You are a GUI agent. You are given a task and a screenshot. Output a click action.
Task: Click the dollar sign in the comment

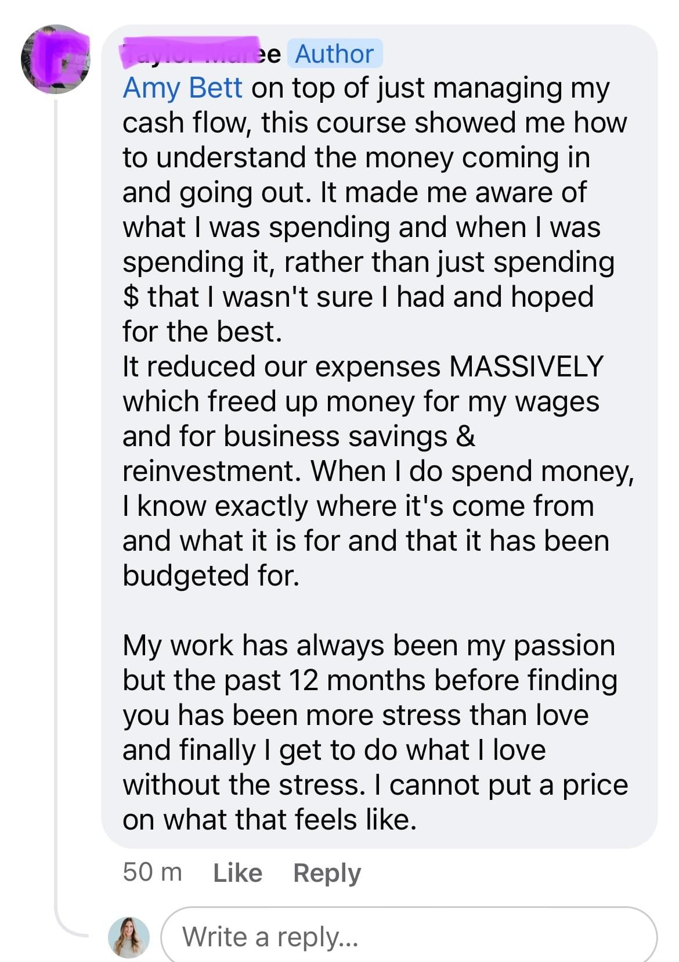(x=131, y=297)
